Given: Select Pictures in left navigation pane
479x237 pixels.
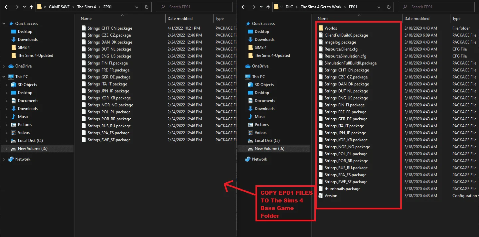Looking at the screenshot, I should tap(25, 125).
